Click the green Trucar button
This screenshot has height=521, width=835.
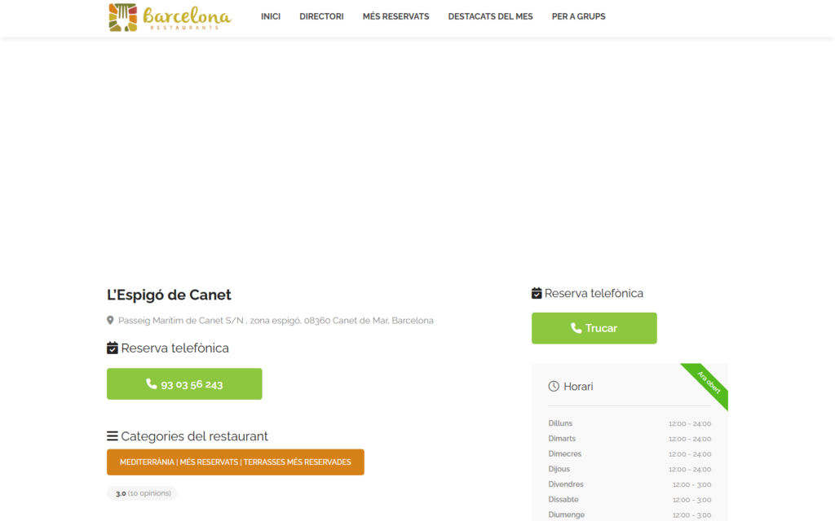594,328
